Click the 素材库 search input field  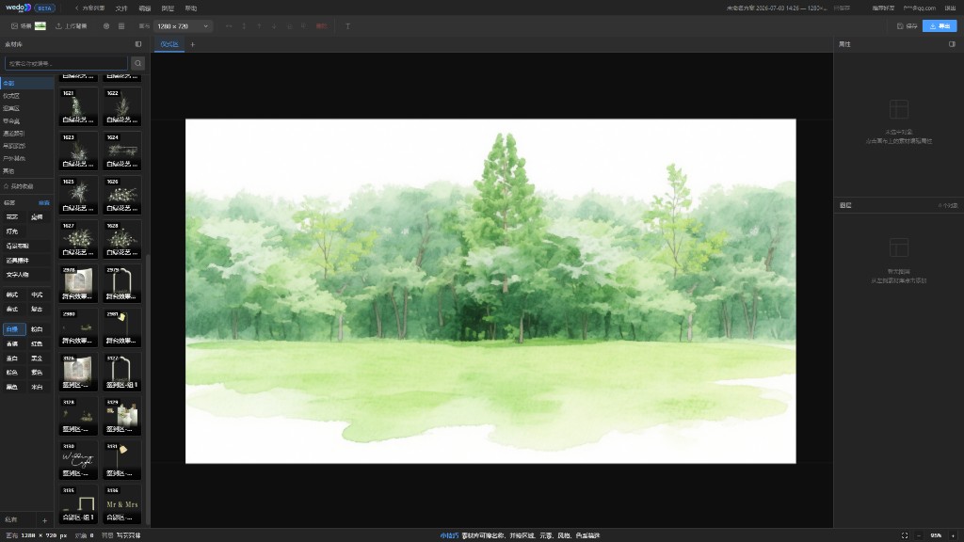[x=67, y=63]
